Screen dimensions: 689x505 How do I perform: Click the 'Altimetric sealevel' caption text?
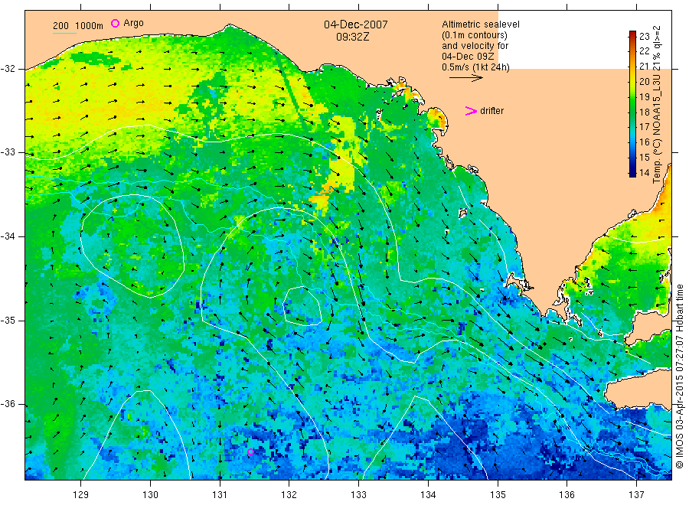pos(481,24)
